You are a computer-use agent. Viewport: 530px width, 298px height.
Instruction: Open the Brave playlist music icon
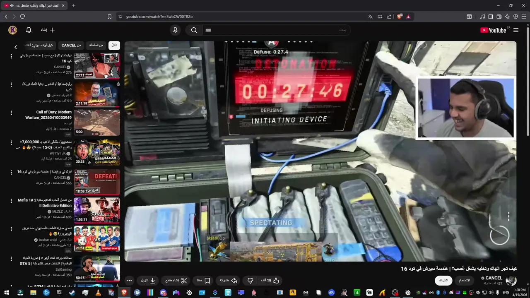(x=482, y=17)
